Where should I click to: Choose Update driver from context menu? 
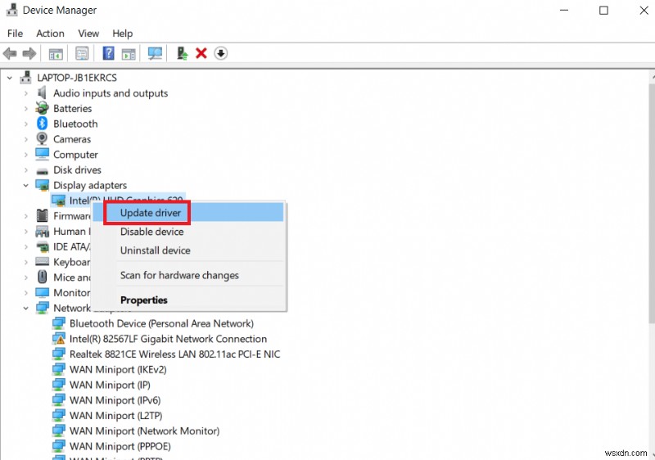(151, 213)
